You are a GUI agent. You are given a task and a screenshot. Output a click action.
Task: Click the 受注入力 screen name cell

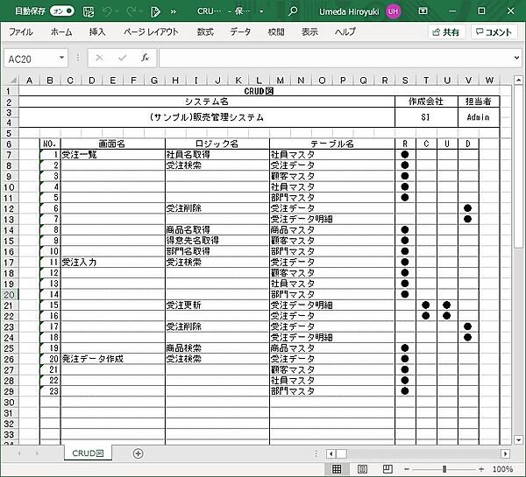point(113,263)
